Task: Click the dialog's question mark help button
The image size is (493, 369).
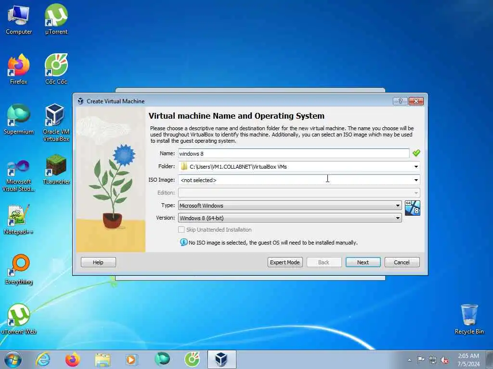Action: (400, 101)
